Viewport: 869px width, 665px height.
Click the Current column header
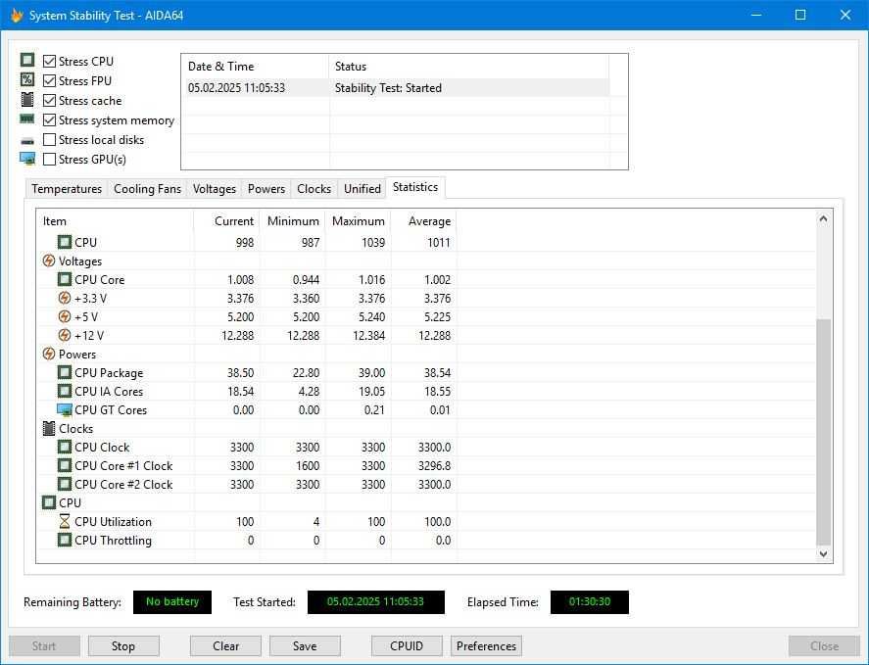tap(226, 221)
